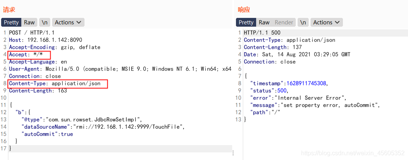Click request 'Connection: close' header
This screenshot has height=160, width=408.
coord(35,76)
